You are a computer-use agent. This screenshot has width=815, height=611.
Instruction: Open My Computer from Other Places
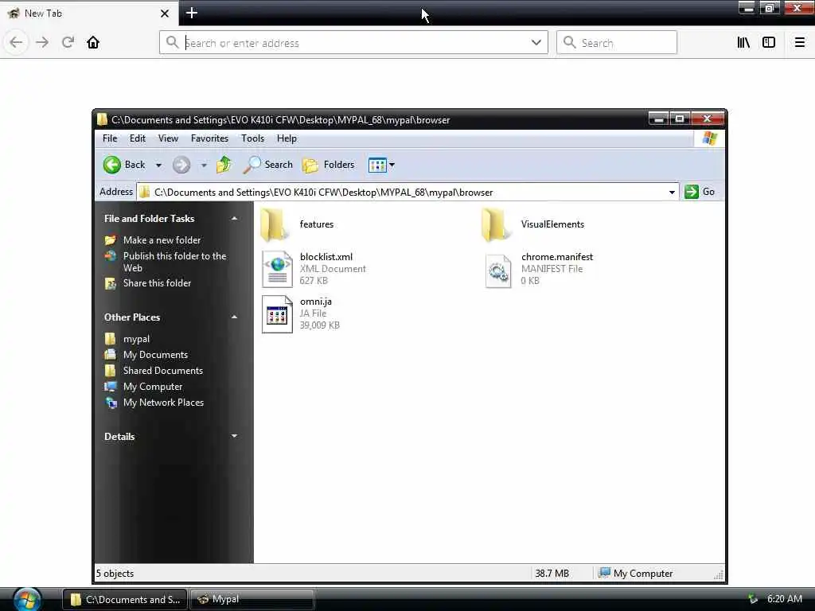coord(153,387)
